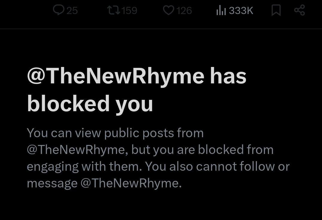Click the reply count 25
322x220 pixels.
[72, 11]
